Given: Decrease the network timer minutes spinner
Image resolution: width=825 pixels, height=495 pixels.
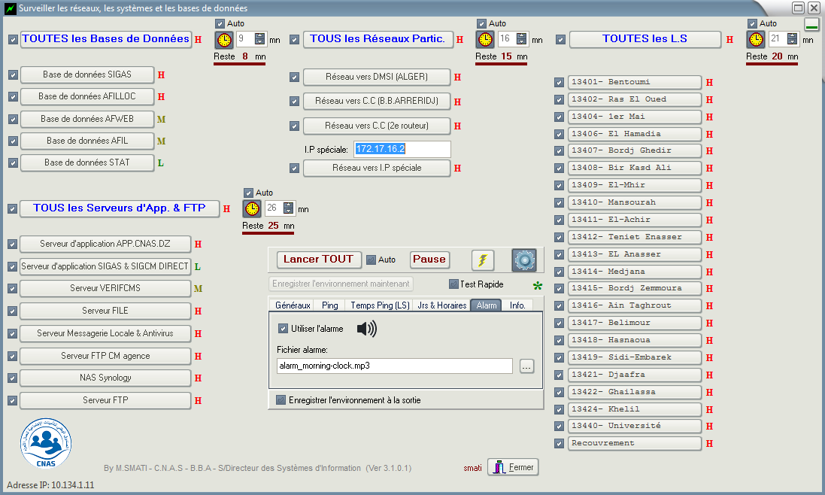Looking at the screenshot, I should [521, 42].
